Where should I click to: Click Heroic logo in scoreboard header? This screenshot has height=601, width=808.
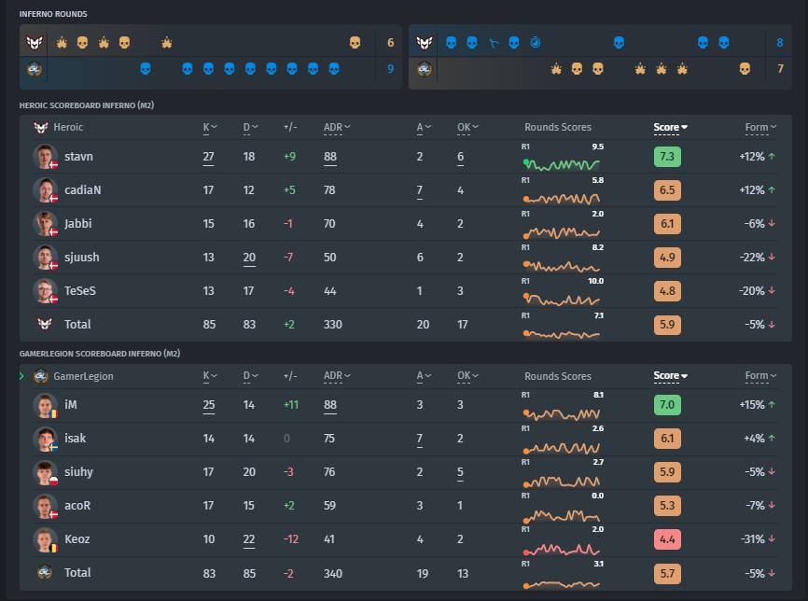tap(41, 127)
